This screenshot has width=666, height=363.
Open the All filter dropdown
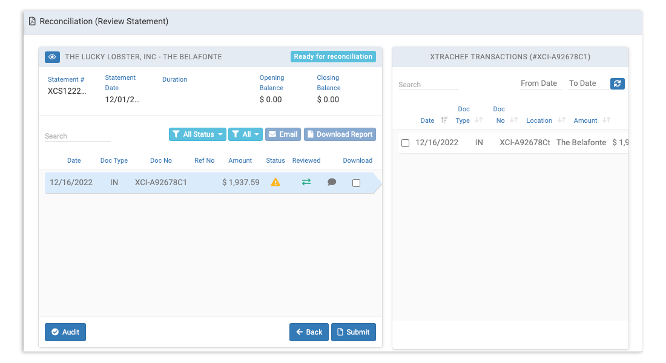click(245, 134)
